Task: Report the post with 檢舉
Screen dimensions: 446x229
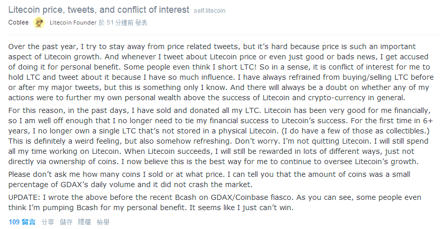Action: pos(103,222)
